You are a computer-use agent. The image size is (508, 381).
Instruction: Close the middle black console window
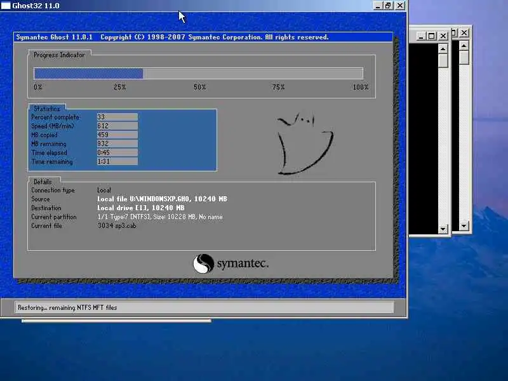(x=443, y=36)
